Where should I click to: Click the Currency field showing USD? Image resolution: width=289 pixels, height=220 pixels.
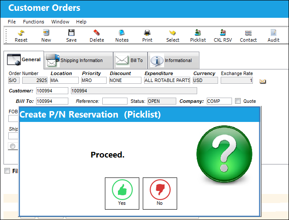[205, 80]
